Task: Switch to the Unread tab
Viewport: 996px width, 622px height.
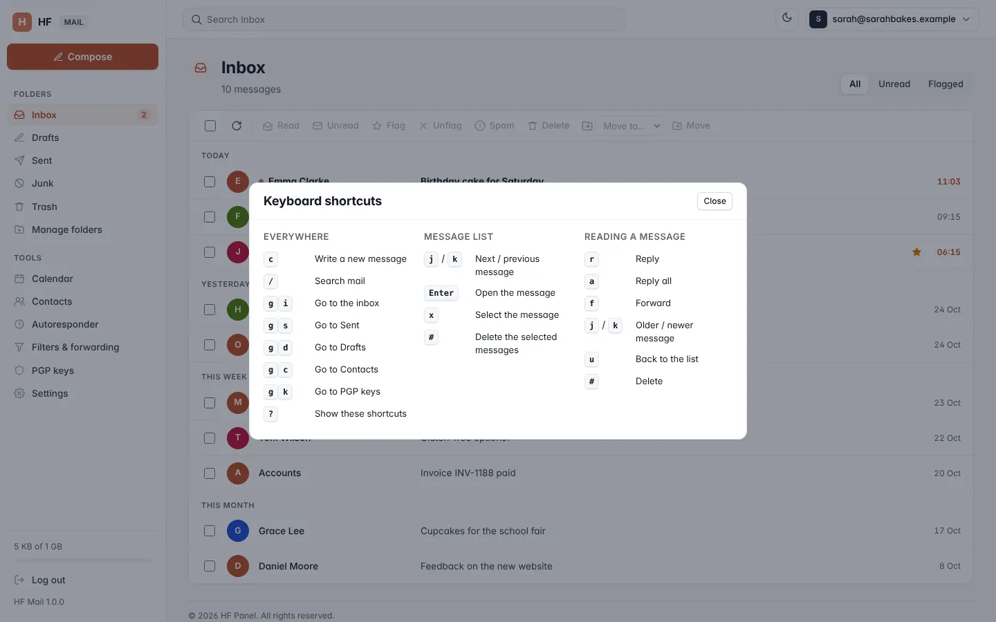Action: (x=894, y=84)
